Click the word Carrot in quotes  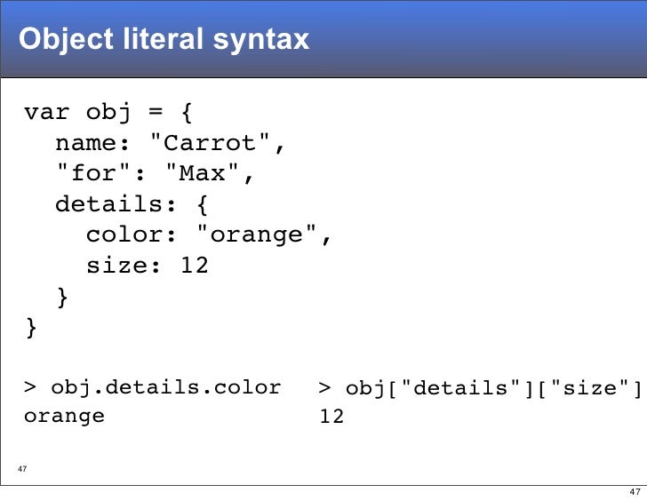point(209,142)
